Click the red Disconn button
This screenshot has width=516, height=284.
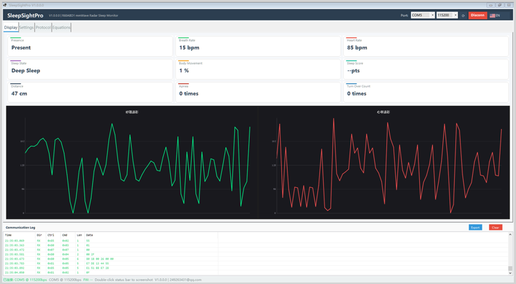point(477,15)
